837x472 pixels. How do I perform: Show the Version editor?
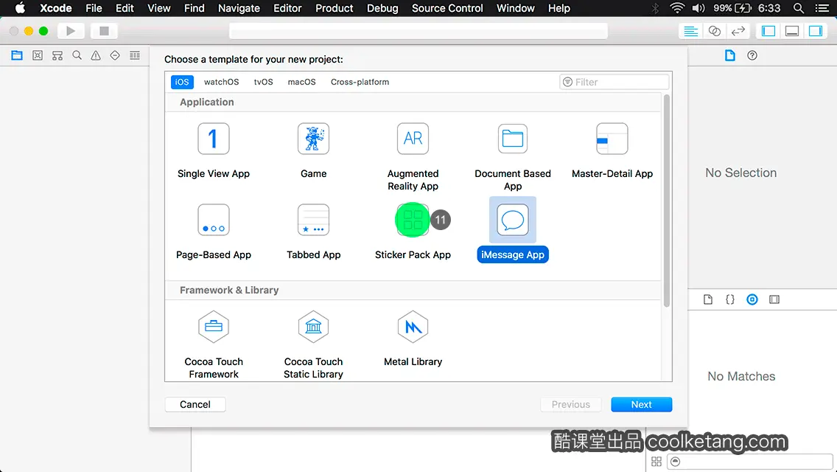pos(738,31)
